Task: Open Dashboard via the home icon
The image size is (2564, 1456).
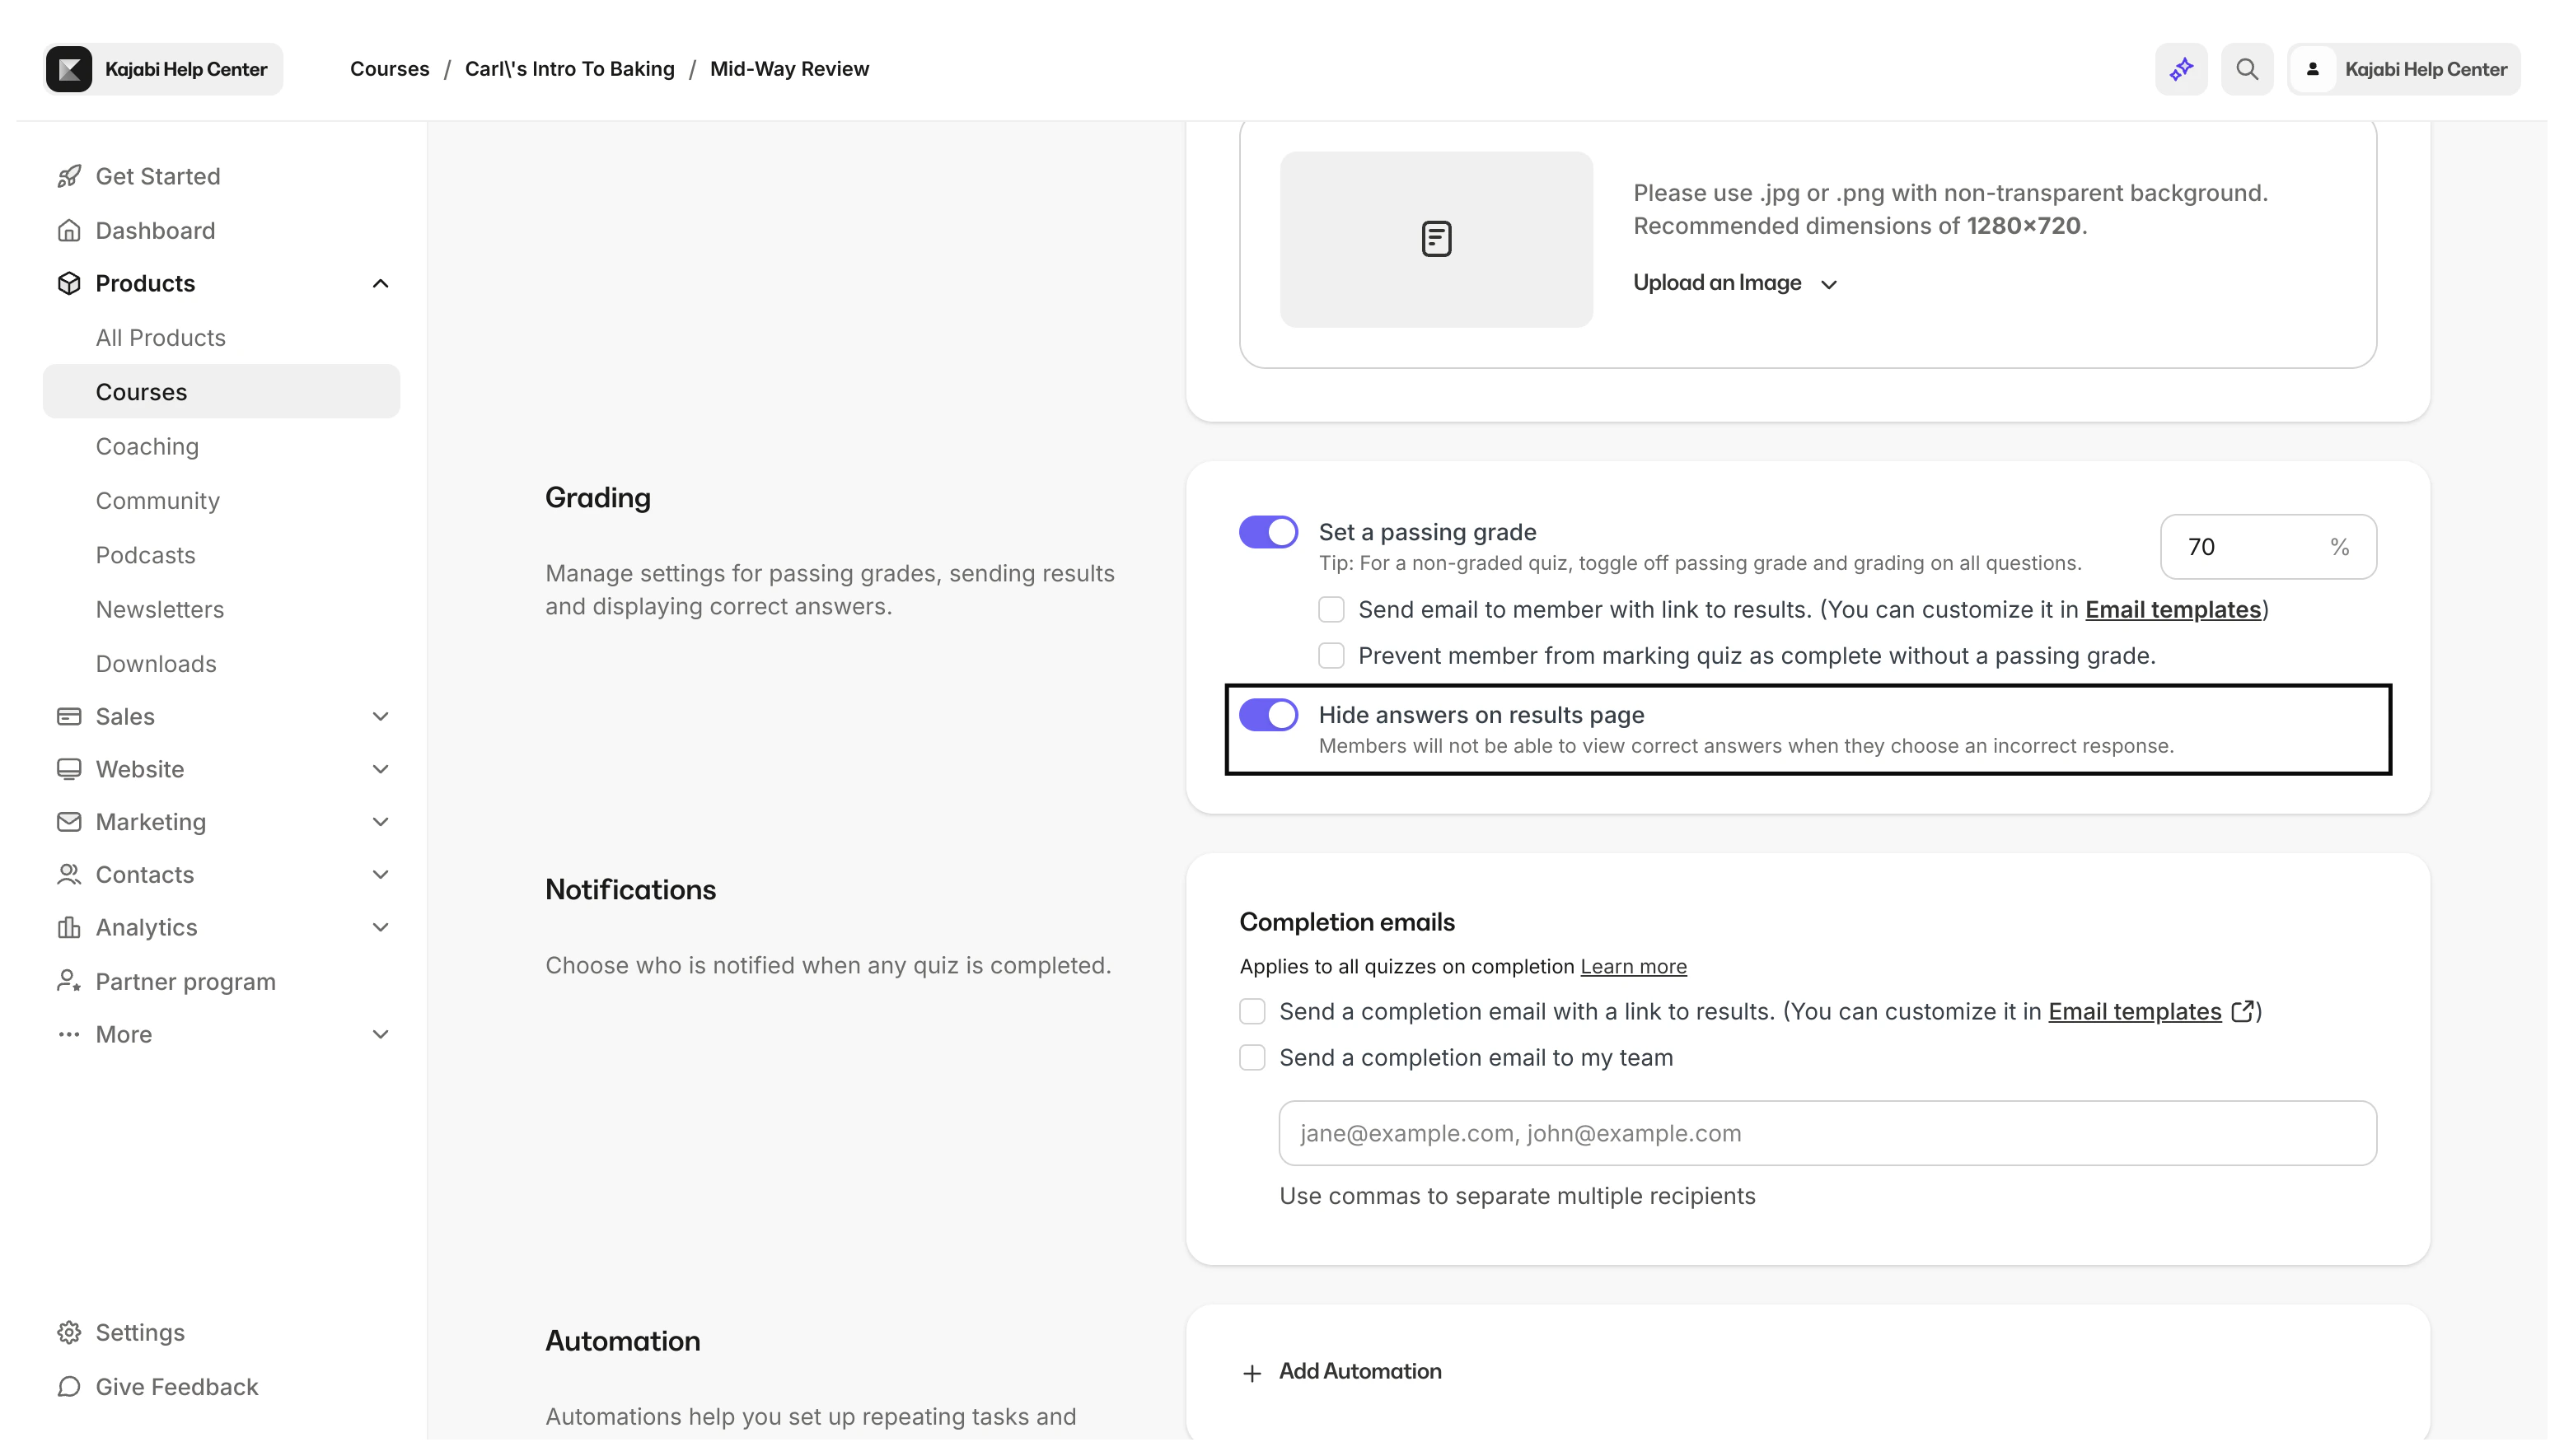Action: [68, 230]
